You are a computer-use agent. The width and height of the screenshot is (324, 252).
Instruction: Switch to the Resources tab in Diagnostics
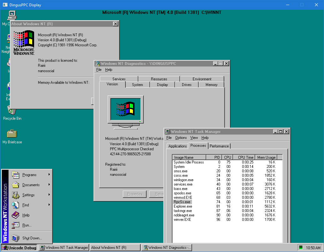pyautogui.click(x=159, y=79)
